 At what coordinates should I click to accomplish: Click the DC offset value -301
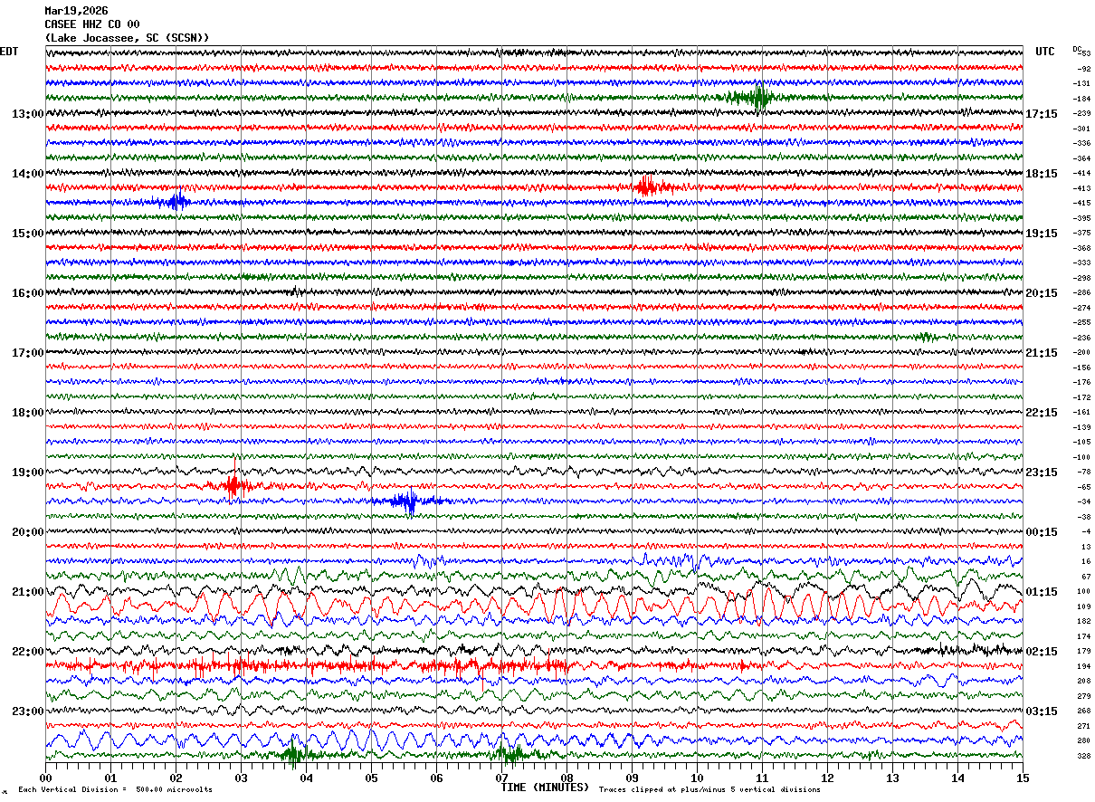(x=1081, y=129)
